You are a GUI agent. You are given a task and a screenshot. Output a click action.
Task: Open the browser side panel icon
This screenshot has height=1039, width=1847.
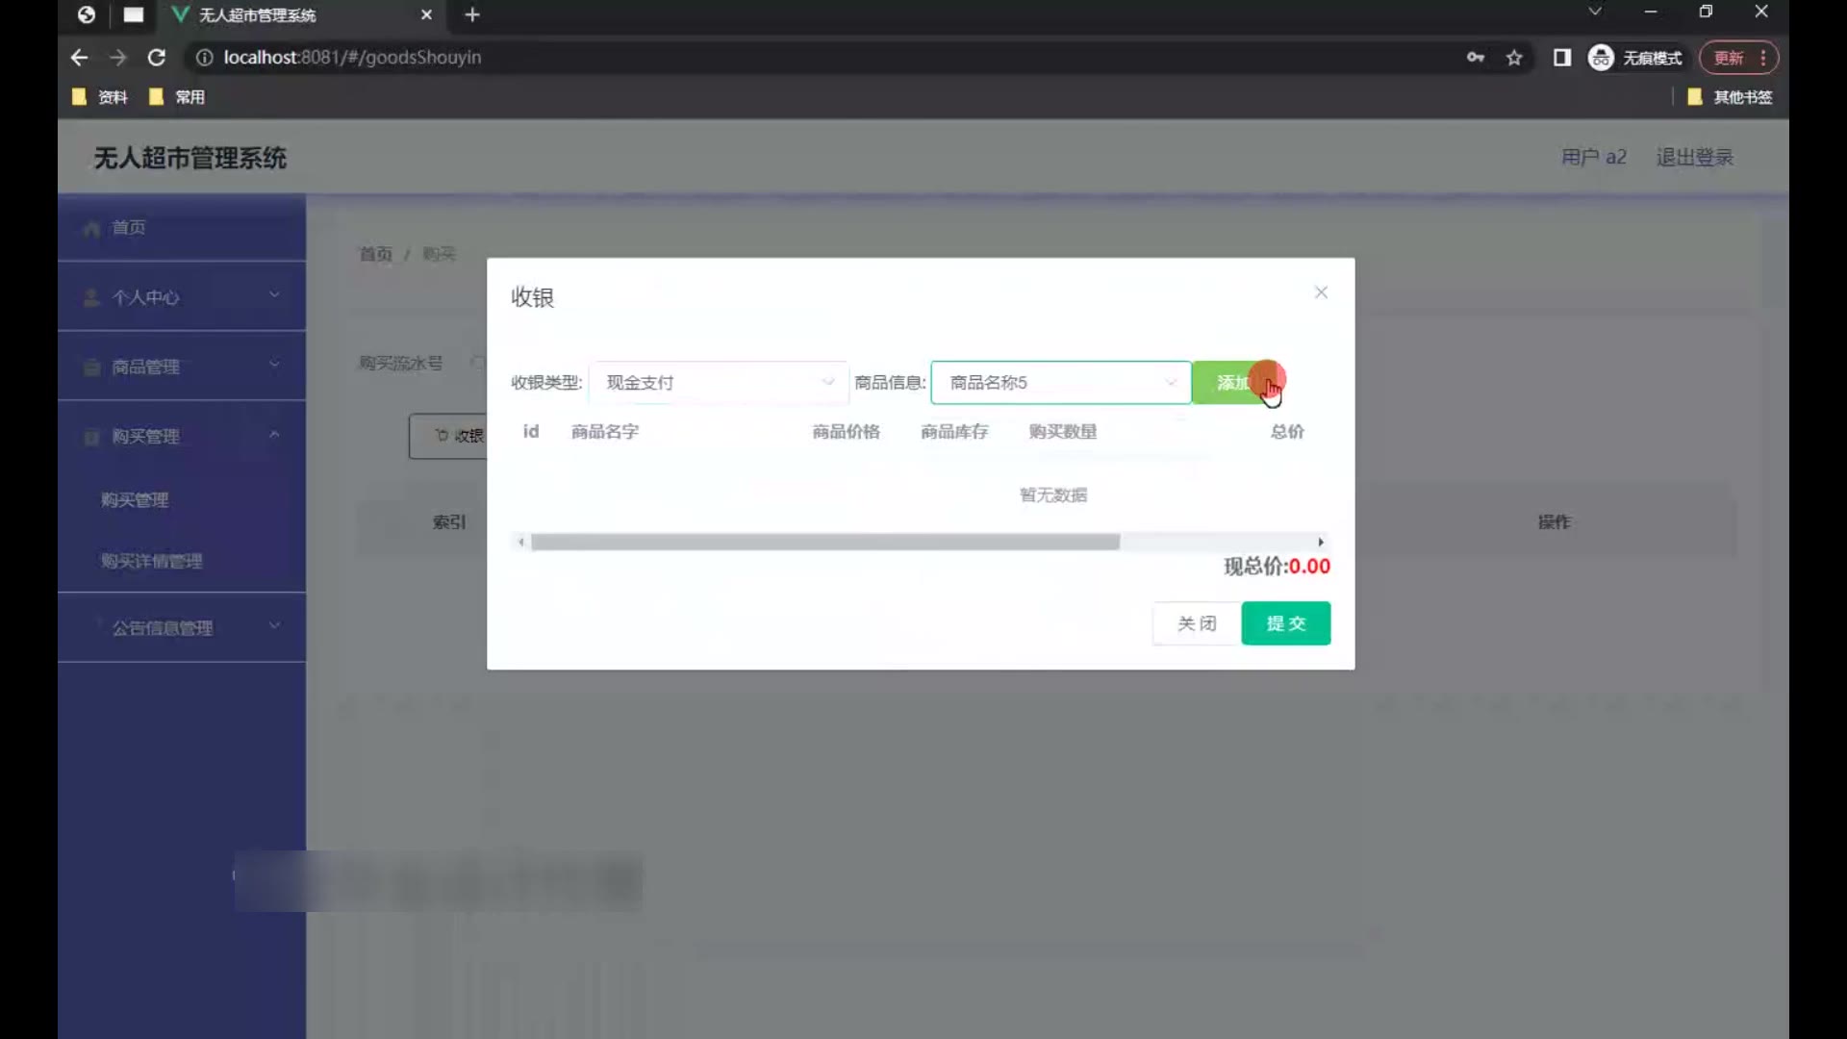tap(1562, 58)
